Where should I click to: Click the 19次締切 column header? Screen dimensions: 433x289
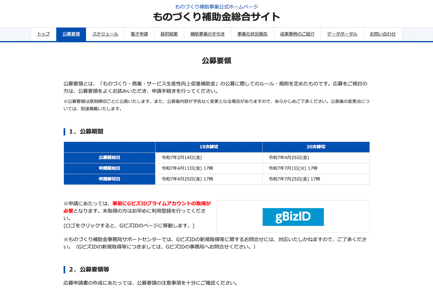pyautogui.click(x=209, y=147)
